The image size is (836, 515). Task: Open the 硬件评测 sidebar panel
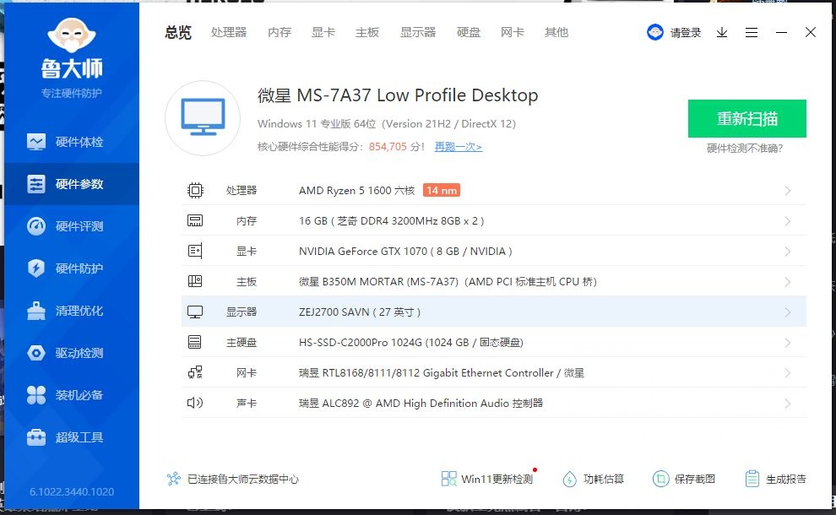71,225
